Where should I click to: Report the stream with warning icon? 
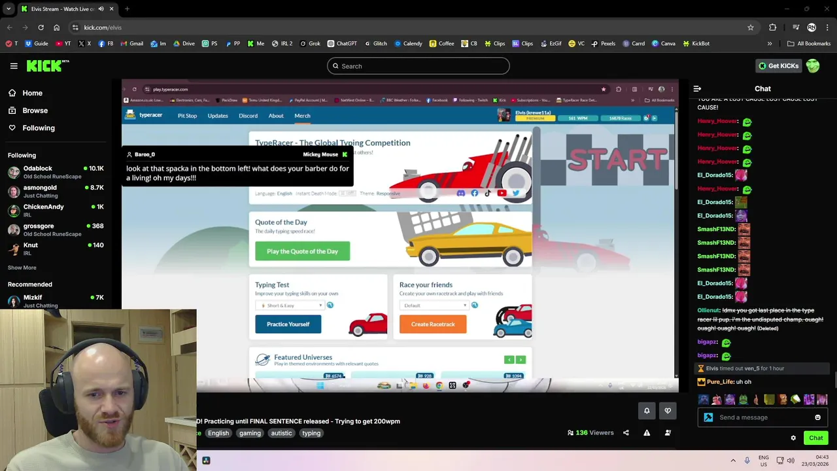point(647,432)
